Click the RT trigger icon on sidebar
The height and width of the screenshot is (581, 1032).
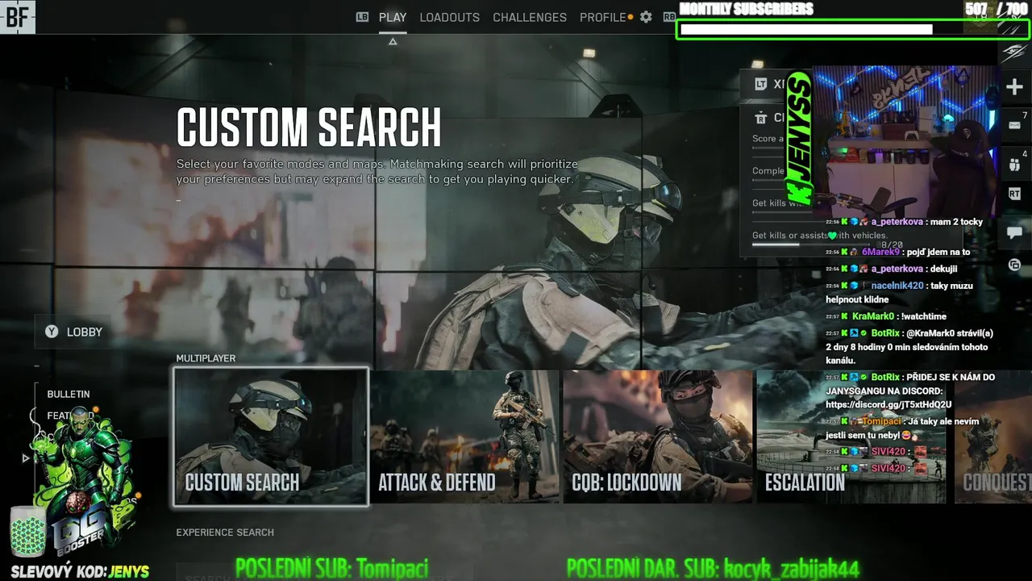pos(1014,194)
